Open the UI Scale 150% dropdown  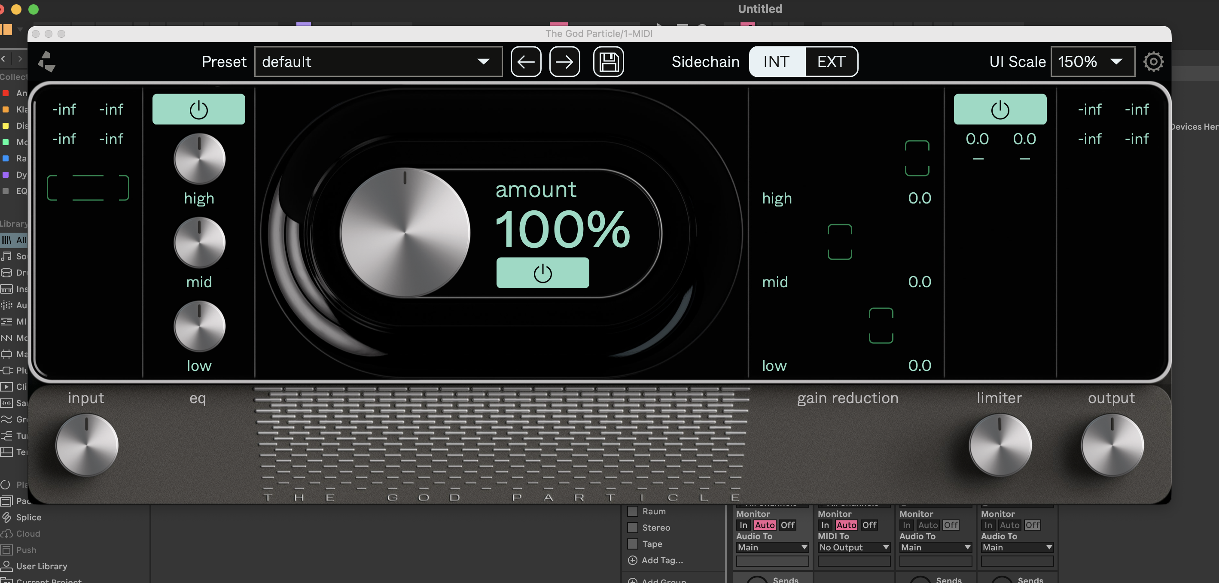click(x=1092, y=61)
